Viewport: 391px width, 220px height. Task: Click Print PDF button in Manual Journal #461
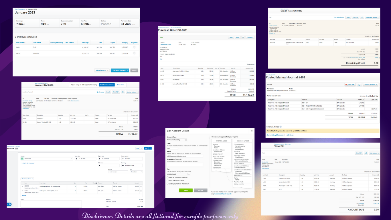pyautogui.click(x=350, y=85)
